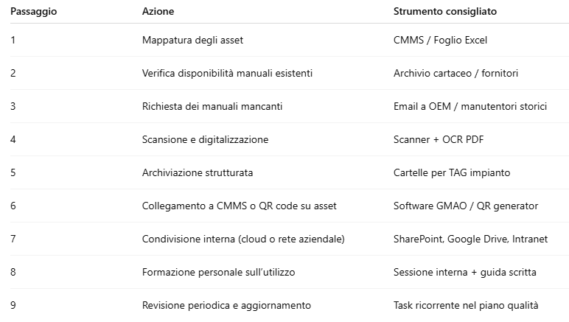The height and width of the screenshot is (322, 569).
Task: Click the 'Archiviazione strutturata' action cell
Action: tap(197, 172)
